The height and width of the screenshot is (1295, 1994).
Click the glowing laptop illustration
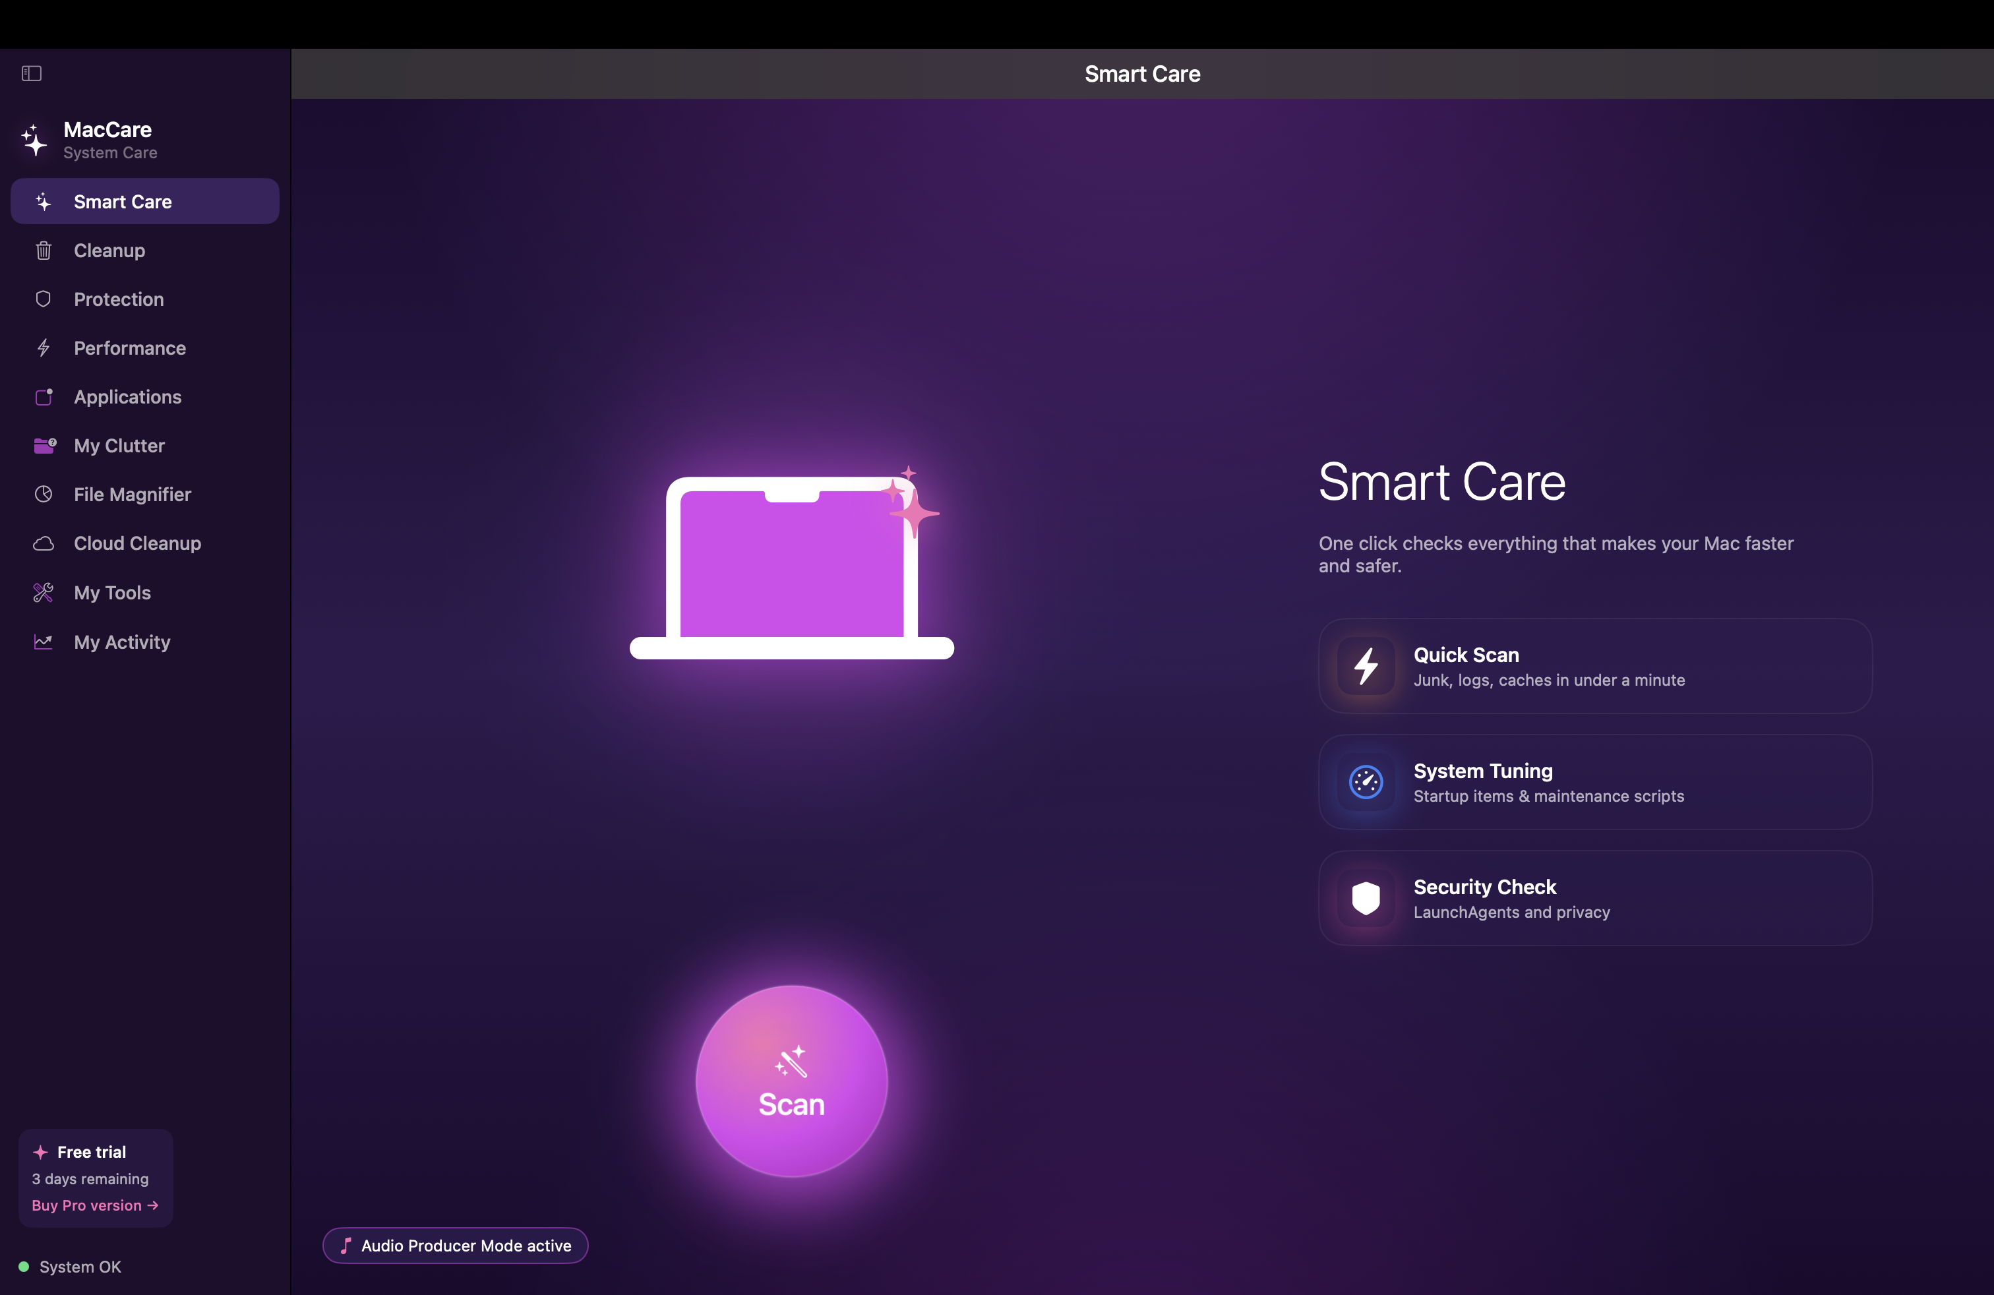(792, 563)
